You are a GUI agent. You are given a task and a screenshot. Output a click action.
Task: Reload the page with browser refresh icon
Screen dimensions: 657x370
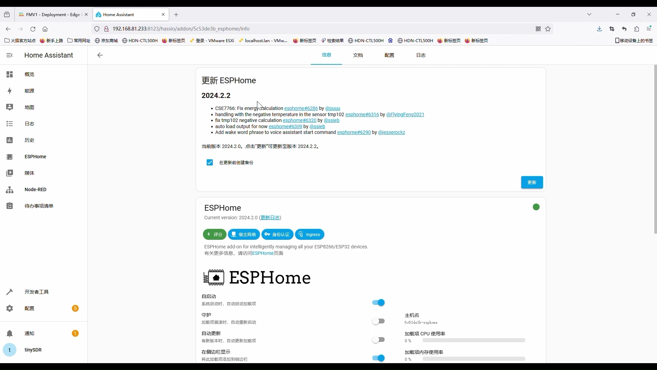tap(33, 29)
